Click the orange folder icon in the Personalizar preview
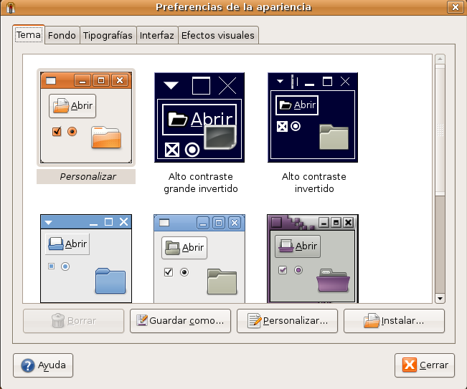Viewport: 467px width, 389px height. click(x=106, y=137)
